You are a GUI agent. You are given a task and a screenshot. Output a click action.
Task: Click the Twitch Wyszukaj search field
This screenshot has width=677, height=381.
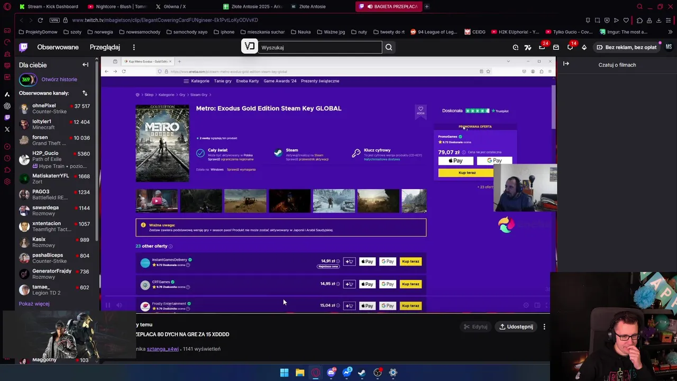[x=319, y=47]
